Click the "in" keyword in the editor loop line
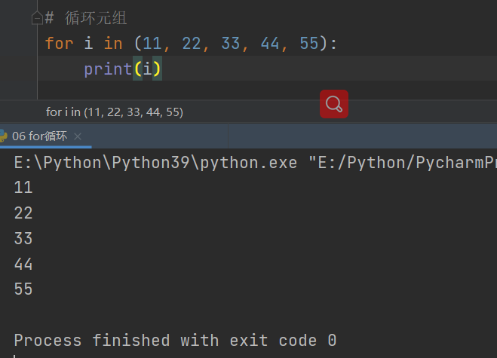 (112, 44)
